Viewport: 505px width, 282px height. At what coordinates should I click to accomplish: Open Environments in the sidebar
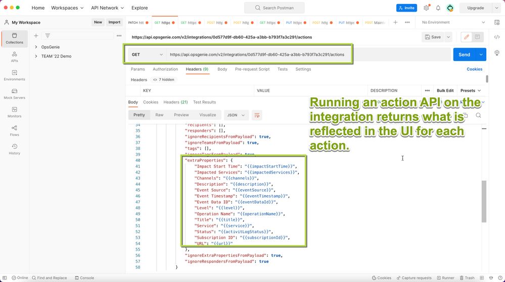click(x=15, y=76)
